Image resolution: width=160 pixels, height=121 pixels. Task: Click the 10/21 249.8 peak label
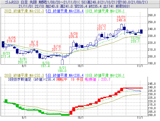pos(121,19)
